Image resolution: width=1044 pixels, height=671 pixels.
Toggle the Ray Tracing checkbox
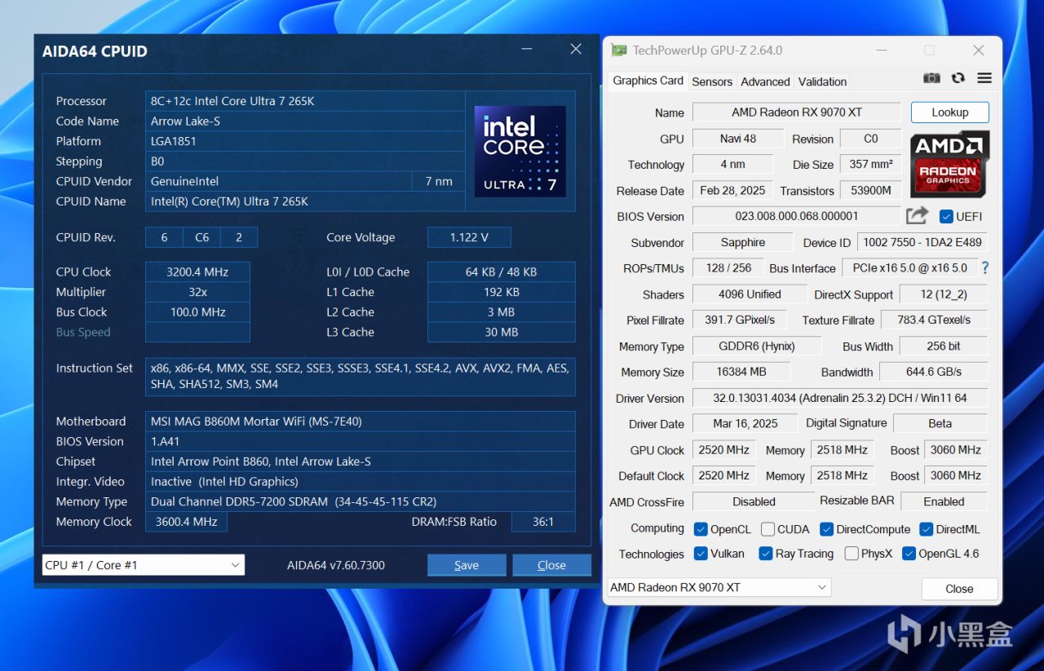click(765, 554)
